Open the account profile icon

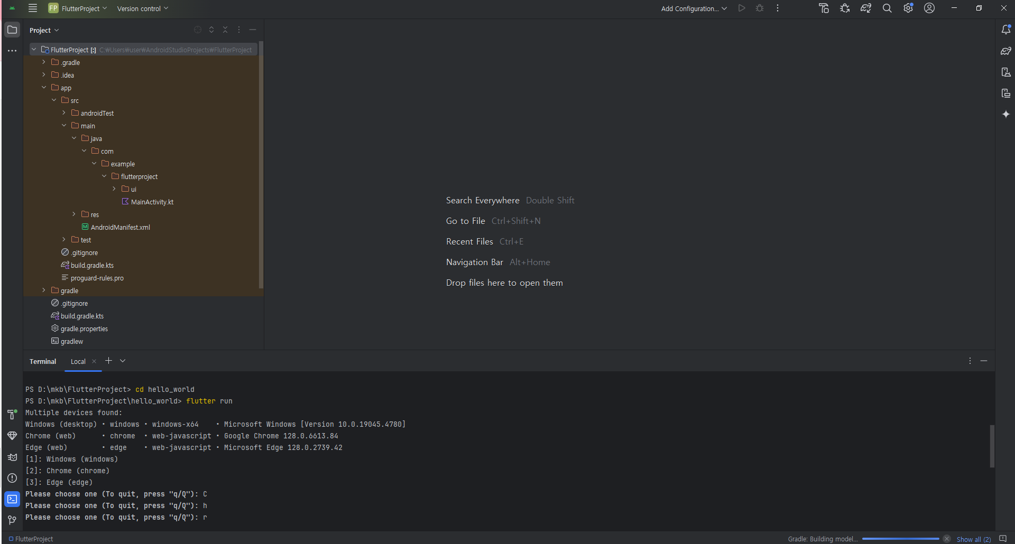click(929, 8)
